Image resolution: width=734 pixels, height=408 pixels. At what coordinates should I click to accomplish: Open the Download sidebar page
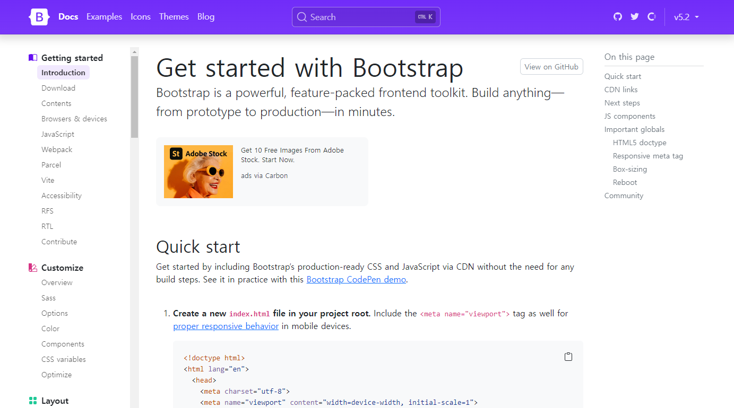(58, 88)
